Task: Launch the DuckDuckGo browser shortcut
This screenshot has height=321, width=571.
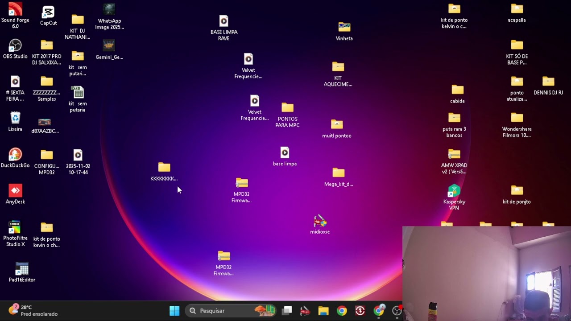Action: tap(15, 158)
